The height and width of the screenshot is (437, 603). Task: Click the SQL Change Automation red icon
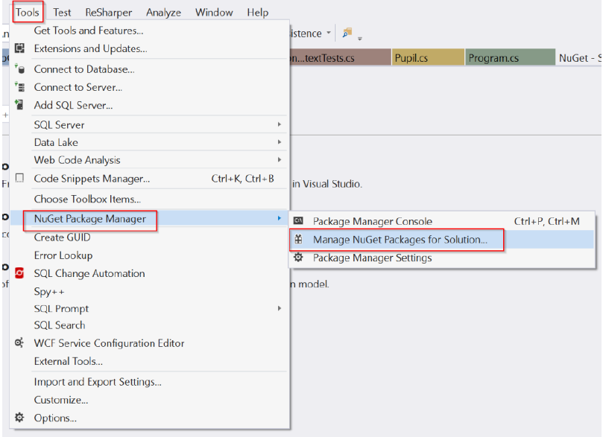click(19, 273)
